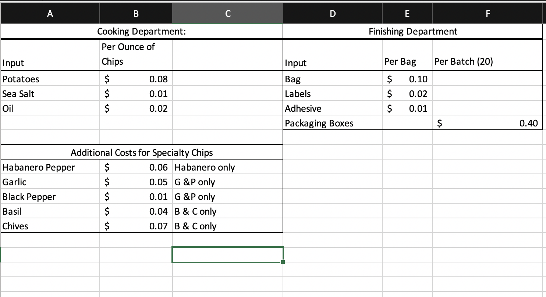546x297 pixels.
Task: Click the Bag per-bag cost 0.10
Action: pyautogui.click(x=407, y=79)
